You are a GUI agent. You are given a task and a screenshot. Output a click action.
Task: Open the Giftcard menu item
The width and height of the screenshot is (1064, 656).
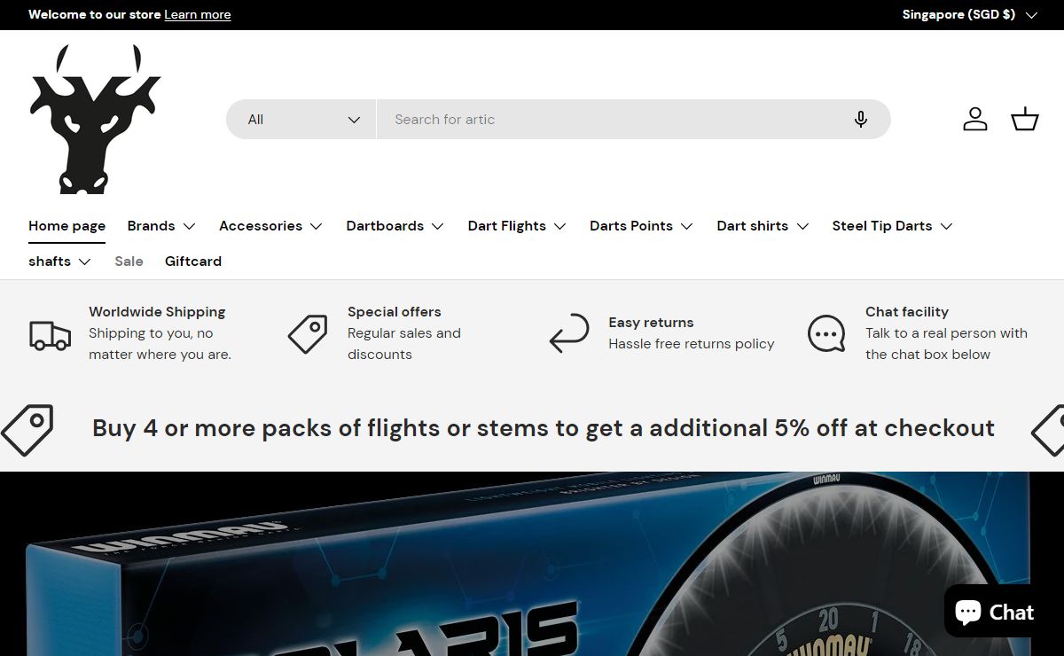[193, 262]
